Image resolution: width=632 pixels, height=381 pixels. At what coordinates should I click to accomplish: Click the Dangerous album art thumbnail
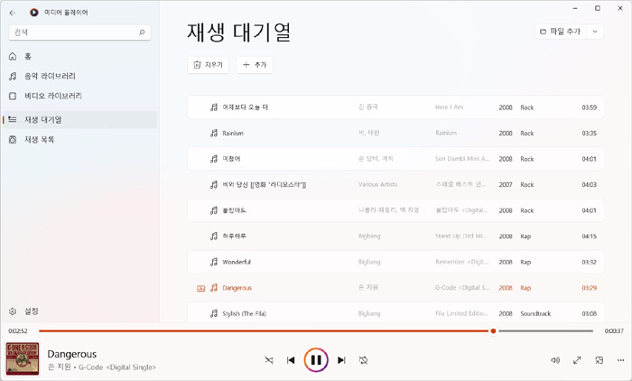pos(23,358)
